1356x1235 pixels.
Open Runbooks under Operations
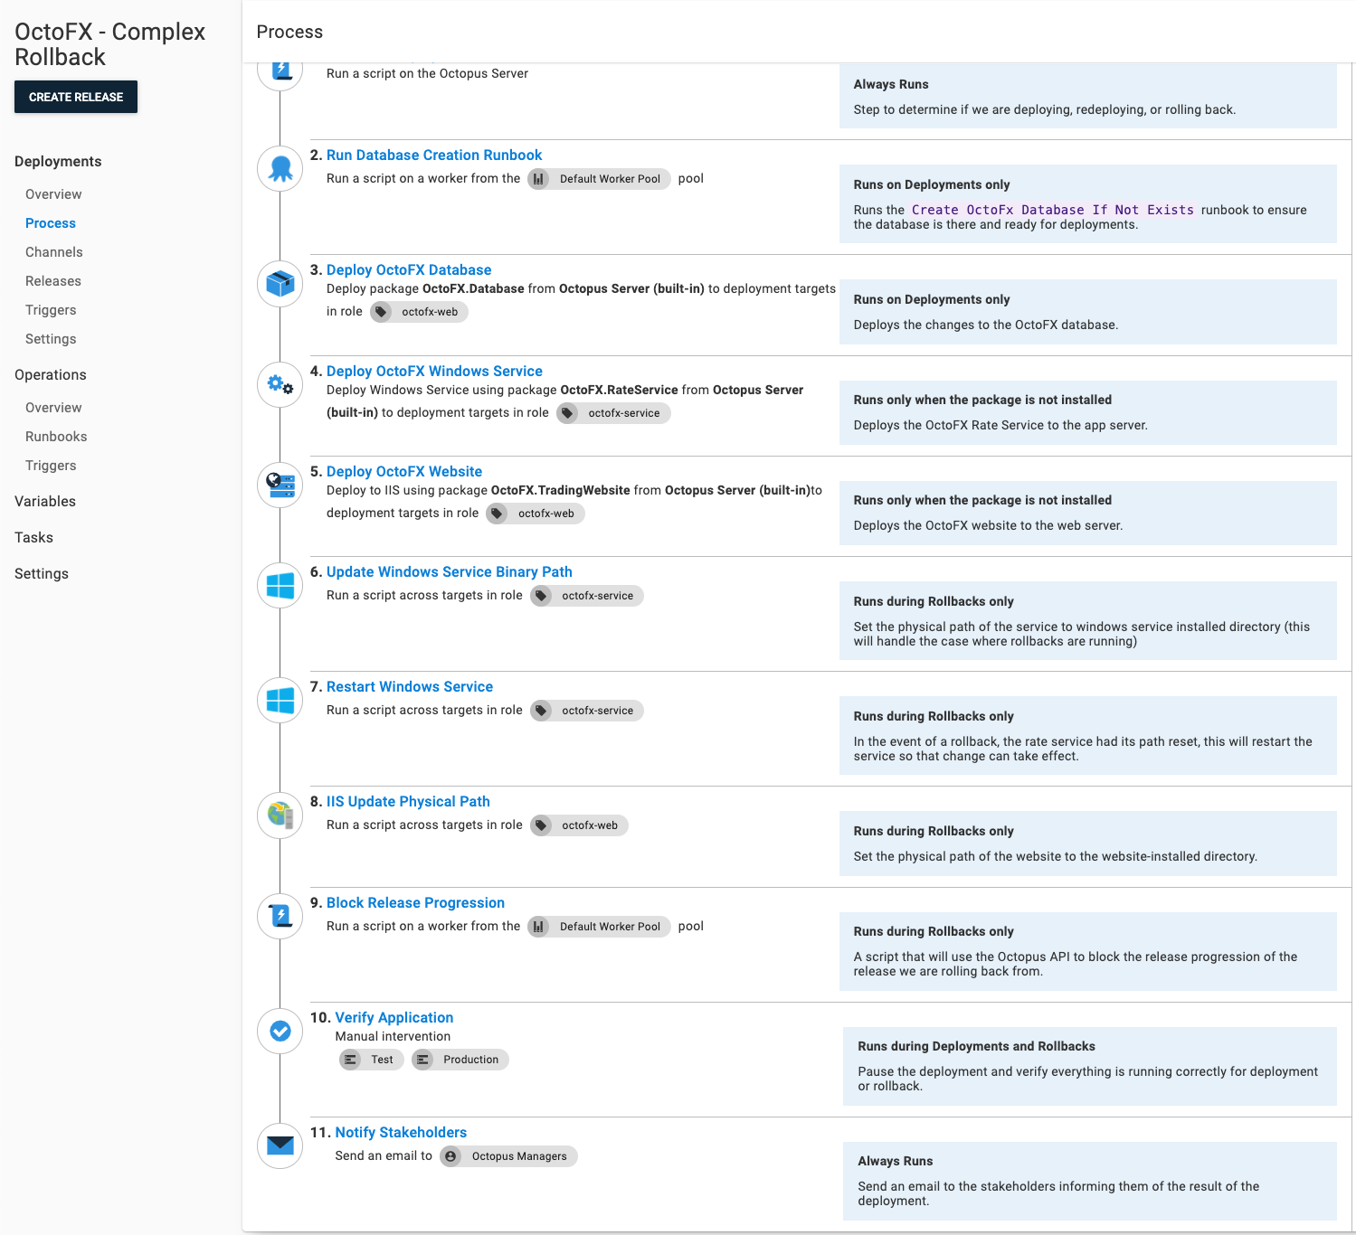coord(56,437)
